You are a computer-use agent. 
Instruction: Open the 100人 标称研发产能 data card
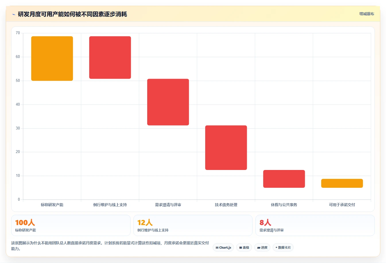(x=71, y=225)
